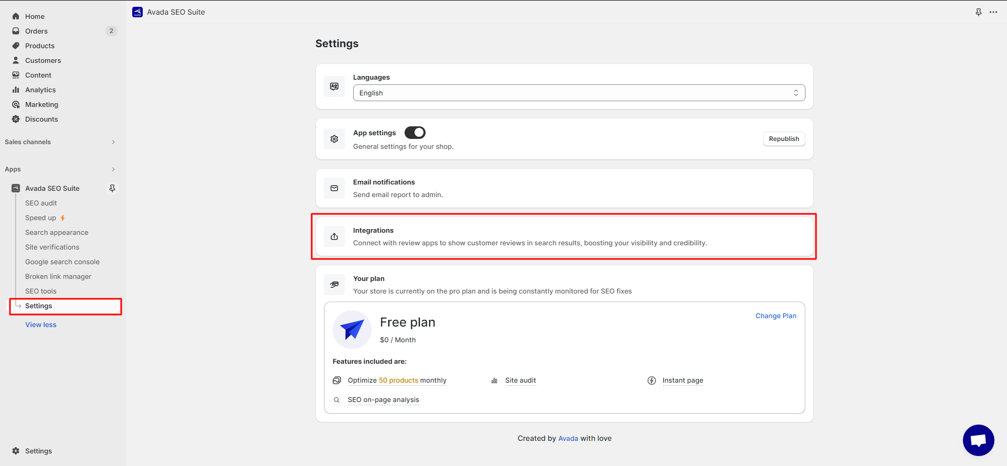Image resolution: width=1007 pixels, height=466 pixels.
Task: Open the chat support bubble
Action: click(x=979, y=440)
